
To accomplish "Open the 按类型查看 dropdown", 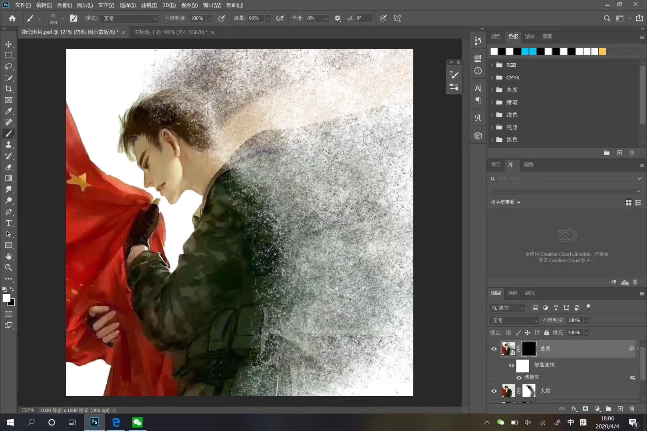I will pyautogui.click(x=506, y=202).
